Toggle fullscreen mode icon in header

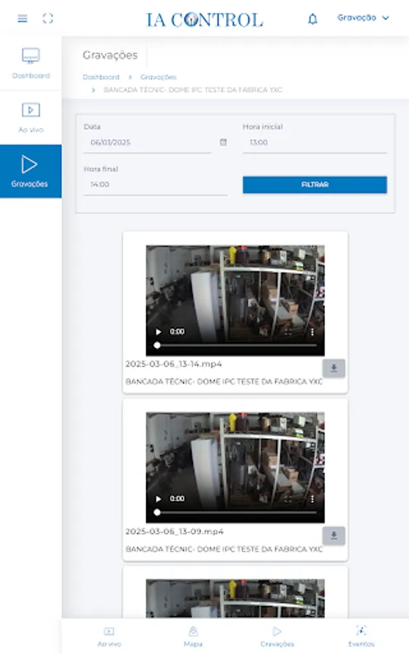click(x=48, y=18)
